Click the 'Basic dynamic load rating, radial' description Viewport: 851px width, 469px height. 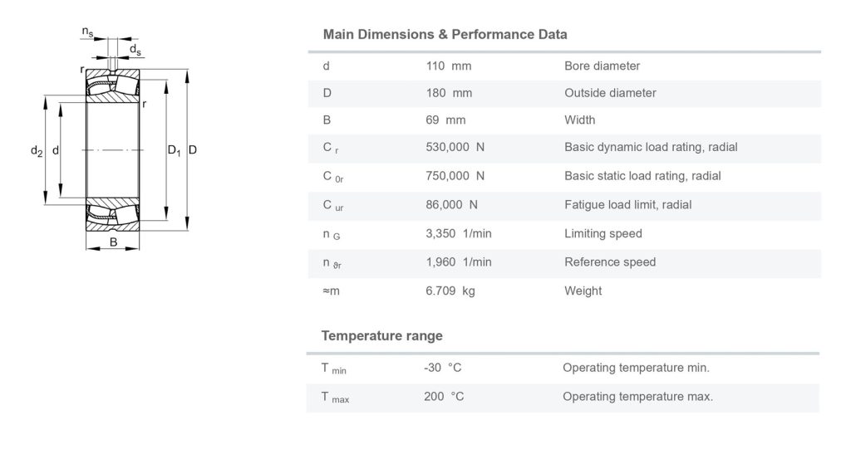coord(651,147)
